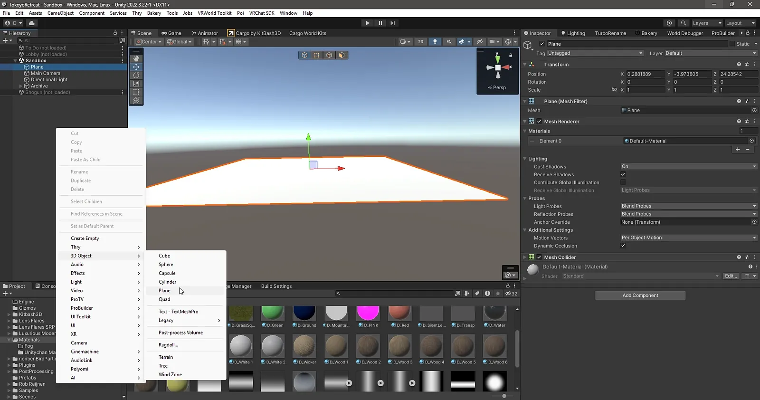Disable the Mesh Collider component checkbox

[x=539, y=257]
